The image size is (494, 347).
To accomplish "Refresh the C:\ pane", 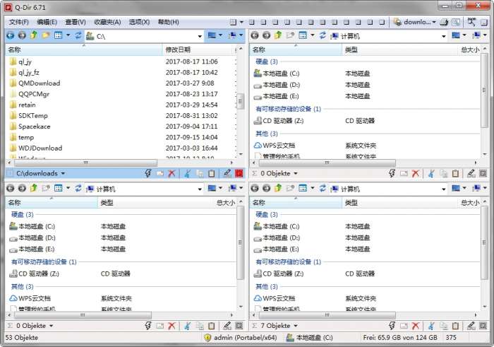I will pos(78,35).
